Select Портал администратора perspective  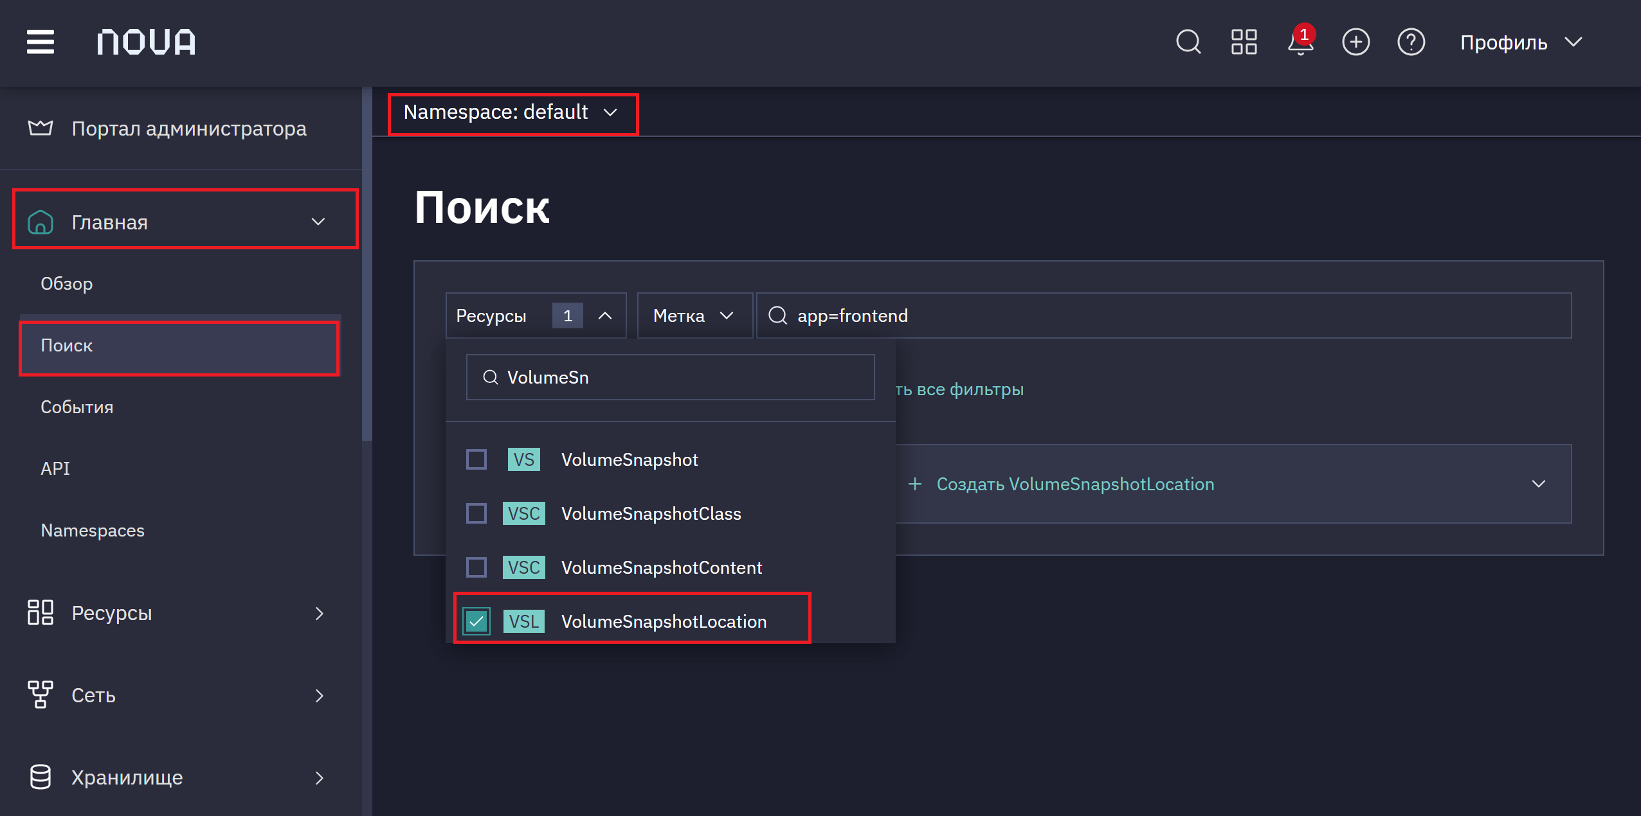coord(189,129)
